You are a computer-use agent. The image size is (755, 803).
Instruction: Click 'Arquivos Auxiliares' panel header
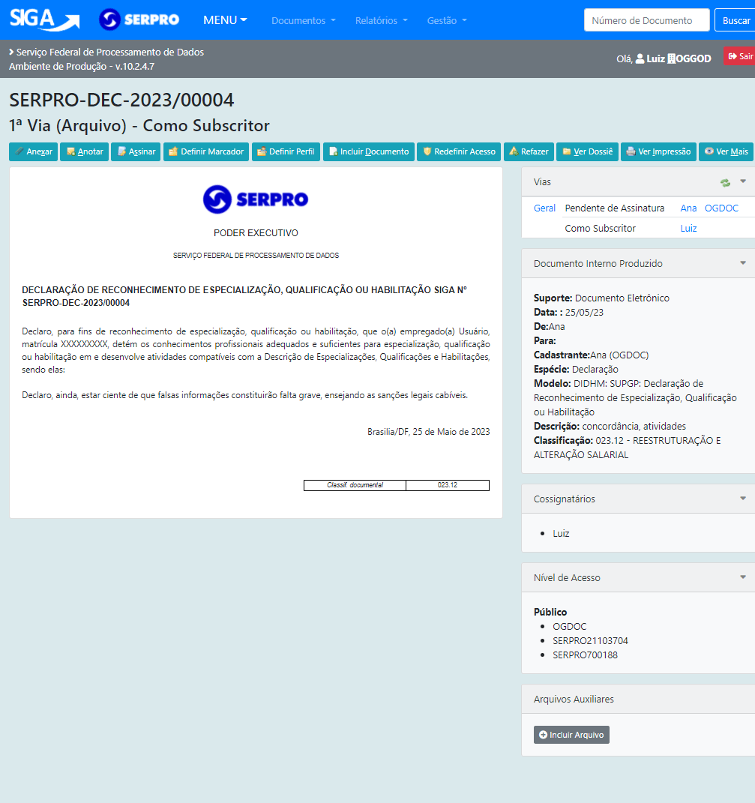(638, 699)
